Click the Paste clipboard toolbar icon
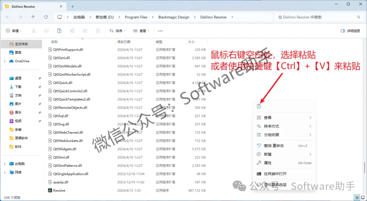 coord(59,31)
